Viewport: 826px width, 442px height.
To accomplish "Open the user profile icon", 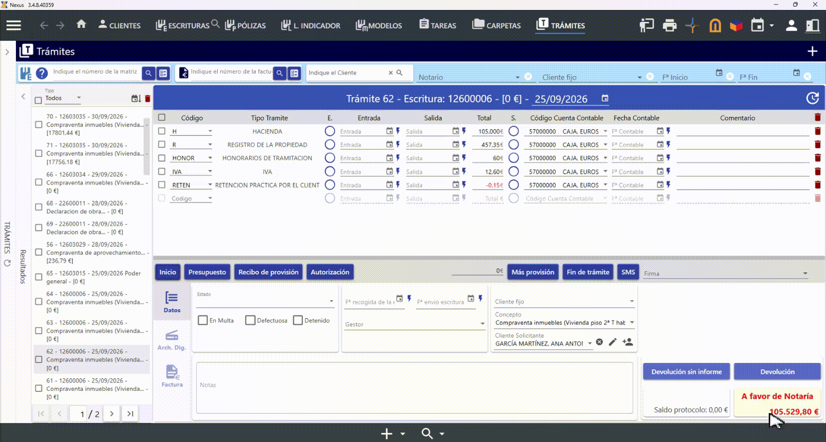I will [791, 25].
